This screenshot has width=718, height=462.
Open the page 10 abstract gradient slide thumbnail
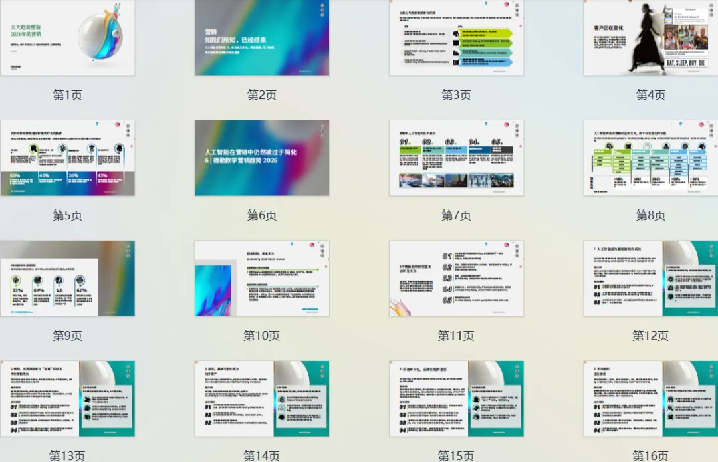click(x=262, y=279)
